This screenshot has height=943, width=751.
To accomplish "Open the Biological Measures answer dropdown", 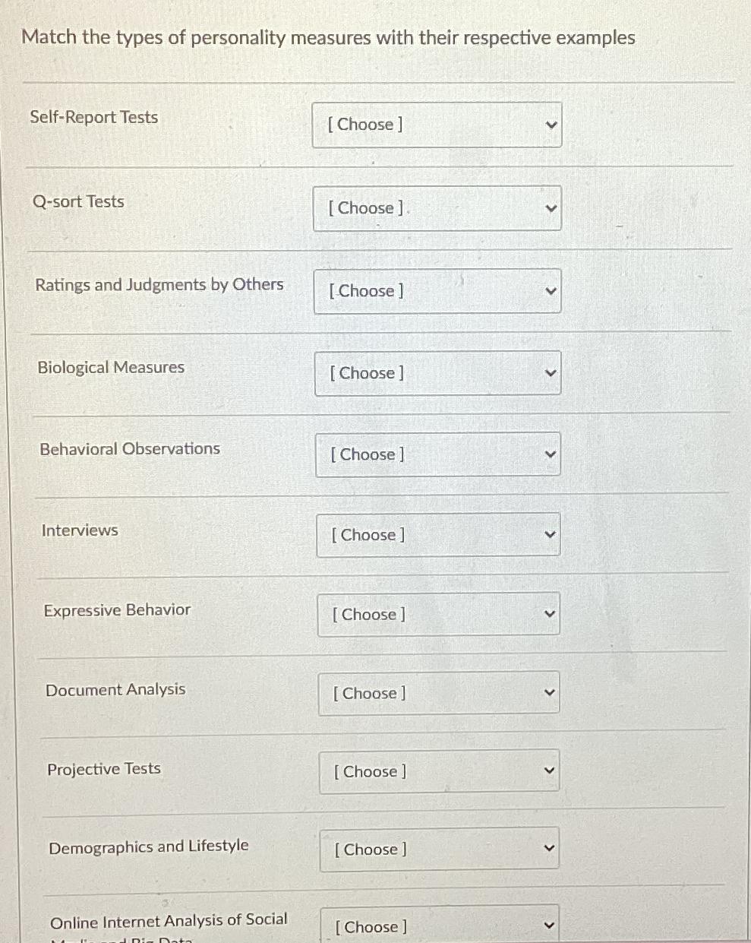I will coord(437,373).
